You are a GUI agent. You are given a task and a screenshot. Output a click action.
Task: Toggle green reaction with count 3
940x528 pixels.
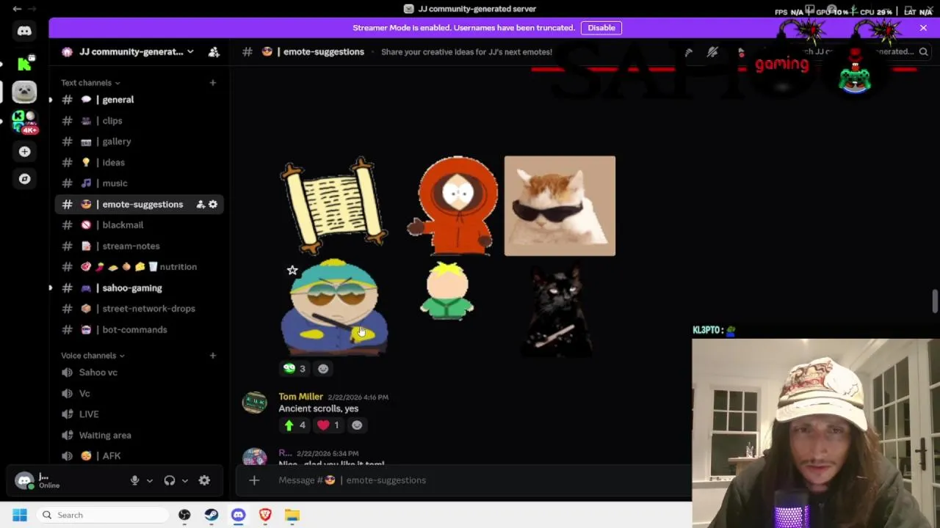(294, 369)
